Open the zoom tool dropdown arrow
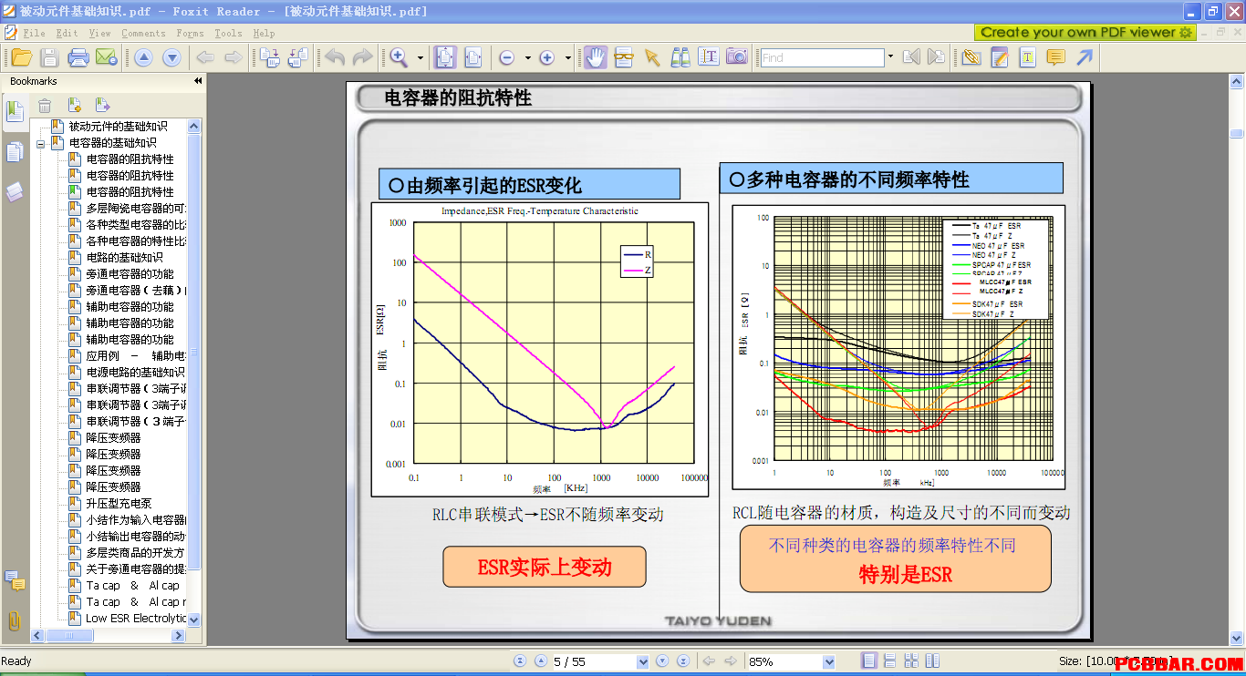 tap(421, 58)
